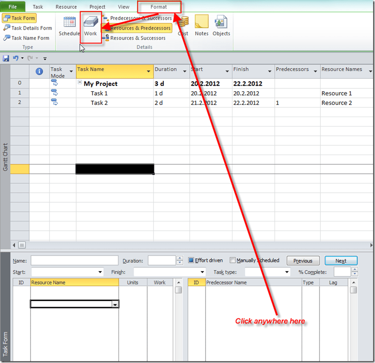Click the Gantt table horizontal scrollbar
This screenshot has width=375, height=363.
(x=188, y=245)
